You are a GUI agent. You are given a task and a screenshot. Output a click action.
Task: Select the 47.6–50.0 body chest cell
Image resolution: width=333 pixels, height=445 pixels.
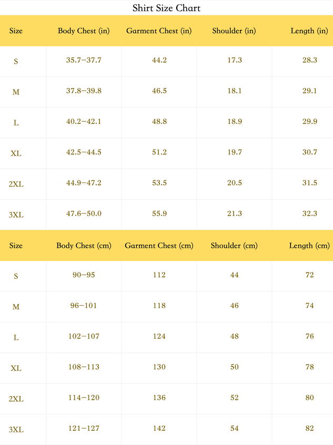pos(84,214)
